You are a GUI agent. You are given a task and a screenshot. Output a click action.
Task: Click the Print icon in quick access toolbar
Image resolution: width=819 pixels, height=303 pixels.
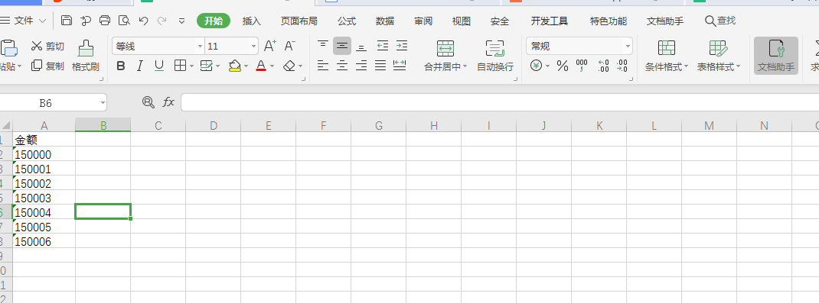click(x=105, y=21)
